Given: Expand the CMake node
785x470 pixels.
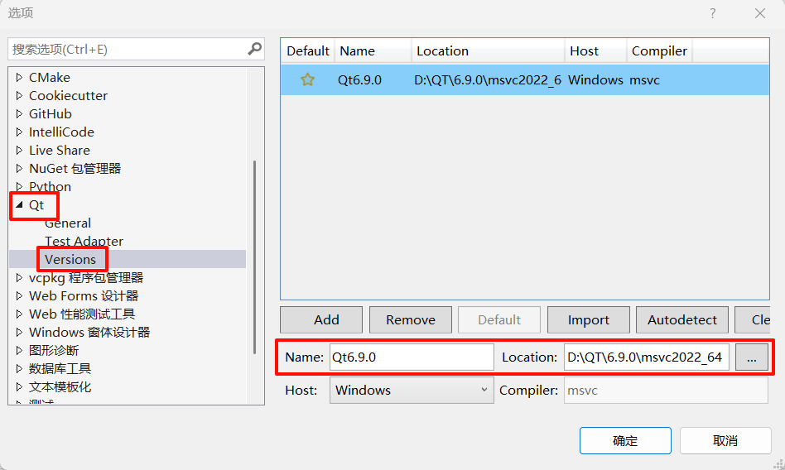Looking at the screenshot, I should pos(20,78).
